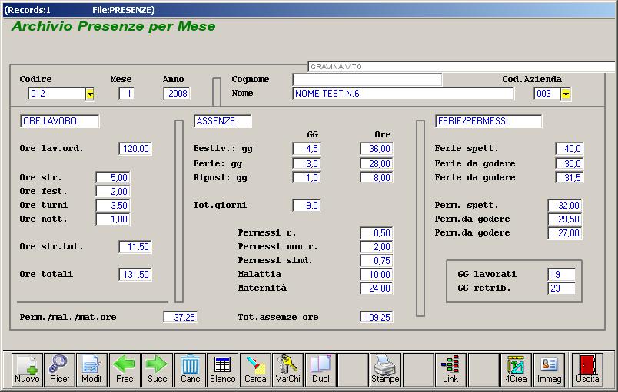Open the Ricer search magnifier icon
Viewport: 618px width, 392px height.
[x=59, y=370]
